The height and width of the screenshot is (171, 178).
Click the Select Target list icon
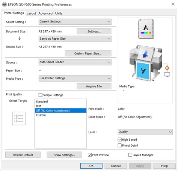[x=19, y=119]
